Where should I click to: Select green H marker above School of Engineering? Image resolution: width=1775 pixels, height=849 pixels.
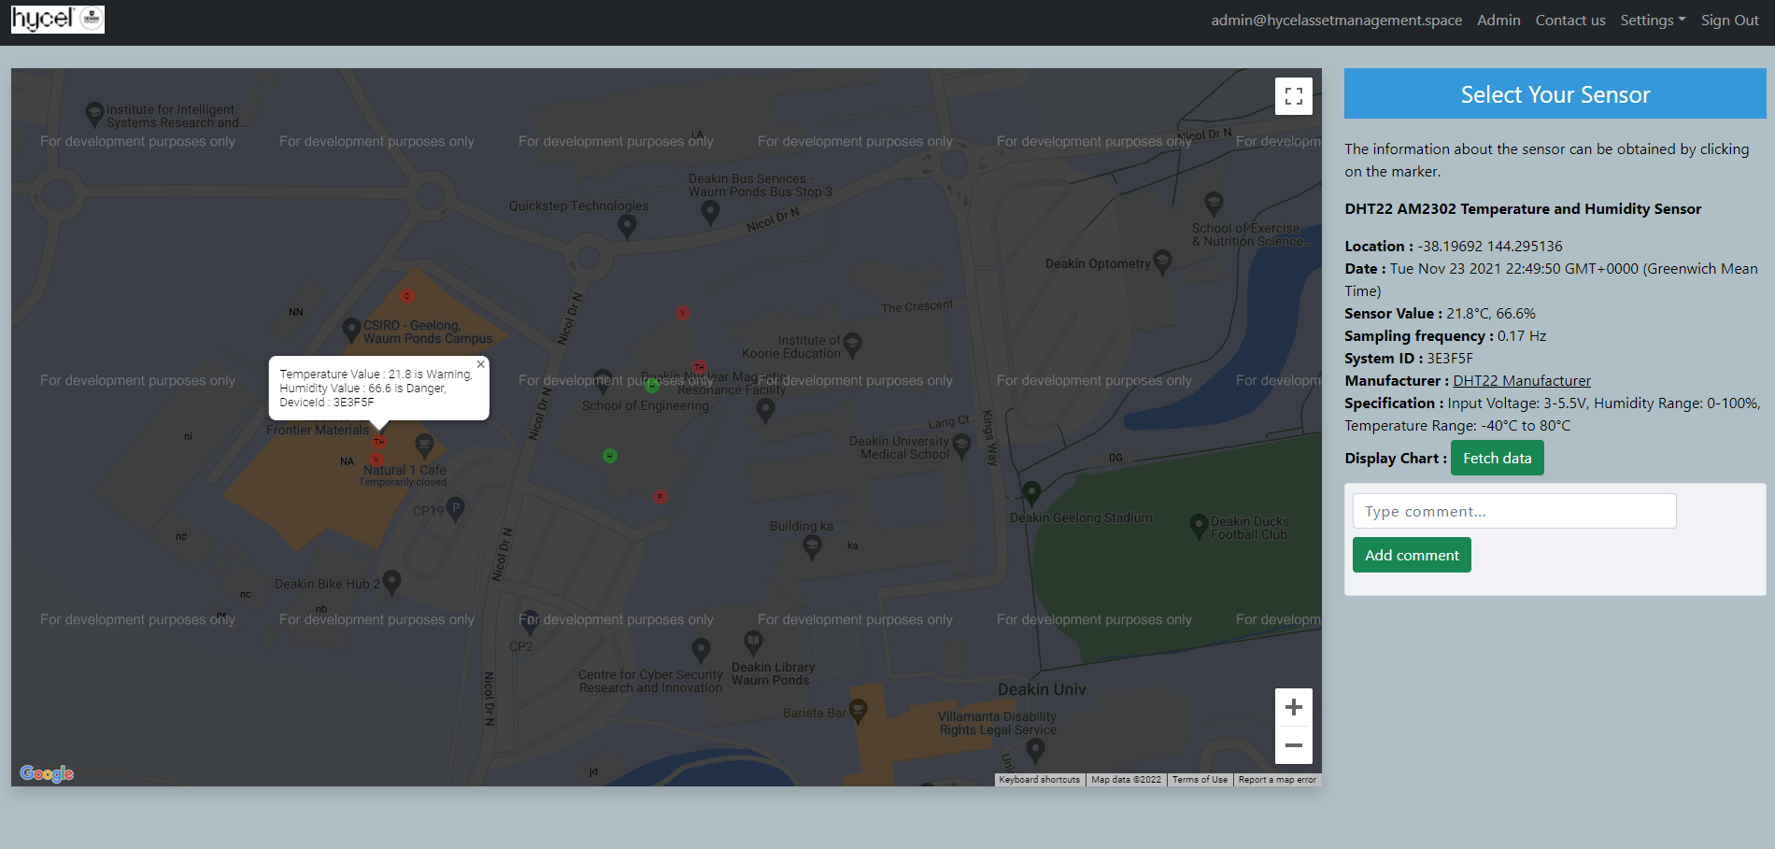click(652, 386)
